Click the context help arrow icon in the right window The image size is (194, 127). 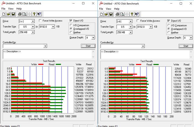(x=137, y=14)
